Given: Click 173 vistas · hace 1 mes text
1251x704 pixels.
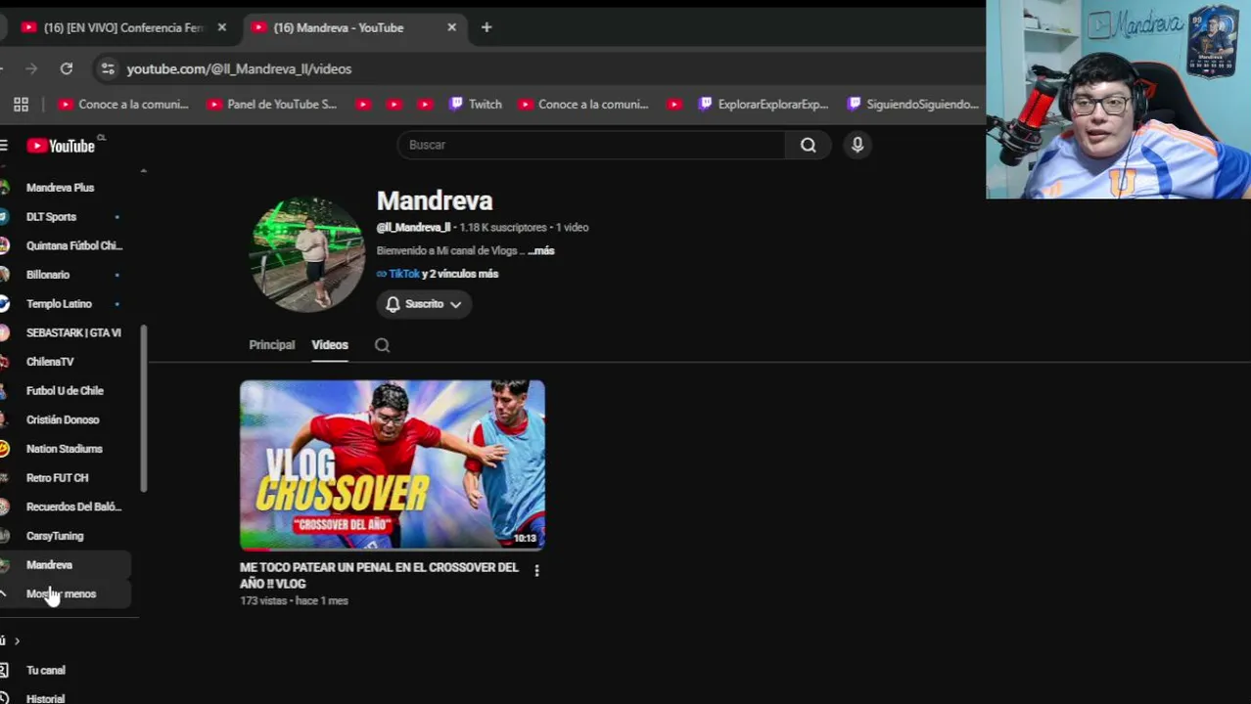Looking at the screenshot, I should tap(294, 601).
